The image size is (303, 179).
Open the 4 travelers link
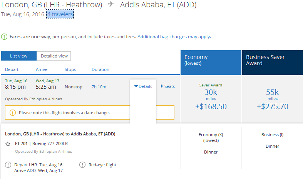(x=60, y=15)
